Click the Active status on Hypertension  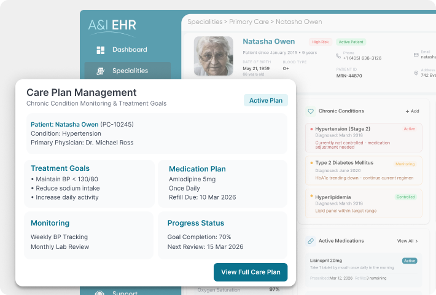click(x=410, y=129)
